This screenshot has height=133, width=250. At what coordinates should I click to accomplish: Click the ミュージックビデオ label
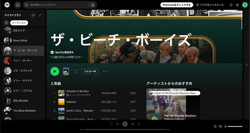click(x=78, y=95)
